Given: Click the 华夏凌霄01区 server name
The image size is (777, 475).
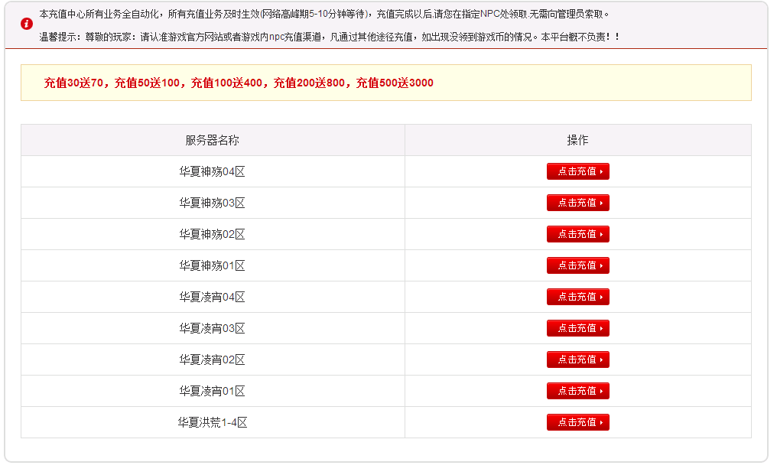Looking at the screenshot, I should (212, 392).
